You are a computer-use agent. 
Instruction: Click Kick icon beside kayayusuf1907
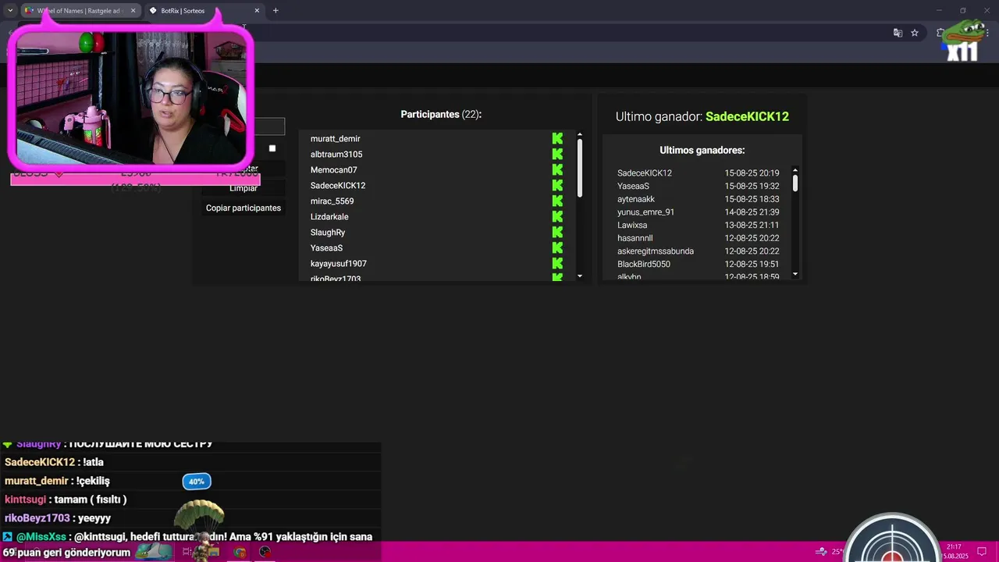(x=557, y=263)
